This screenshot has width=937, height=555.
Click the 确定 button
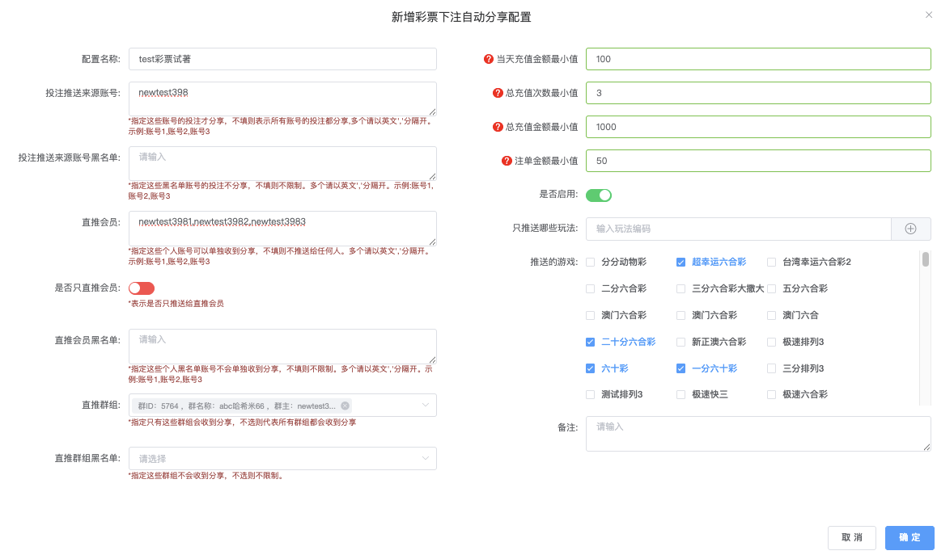pyautogui.click(x=909, y=538)
